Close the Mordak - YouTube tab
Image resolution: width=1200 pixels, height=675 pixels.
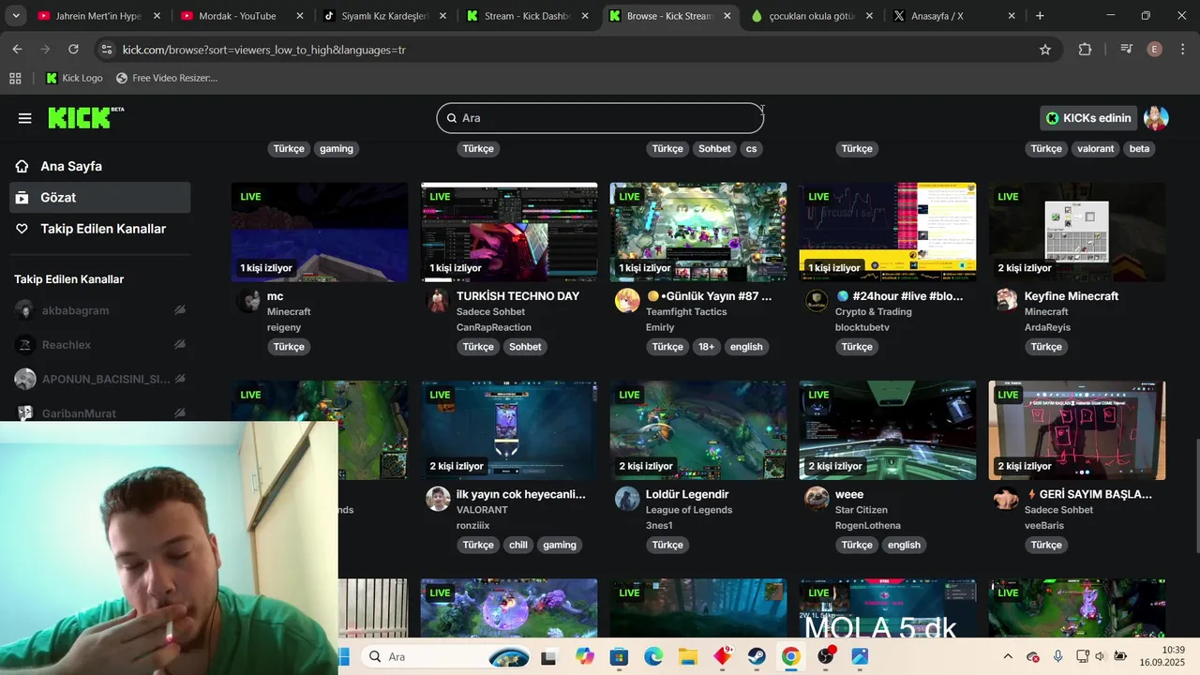299,16
